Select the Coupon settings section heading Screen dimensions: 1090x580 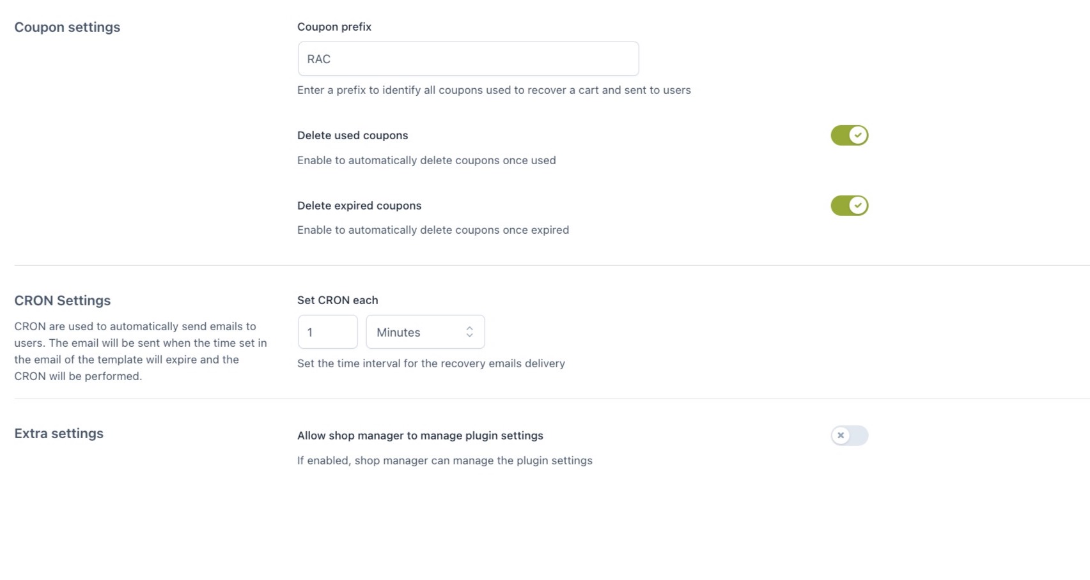(x=67, y=27)
